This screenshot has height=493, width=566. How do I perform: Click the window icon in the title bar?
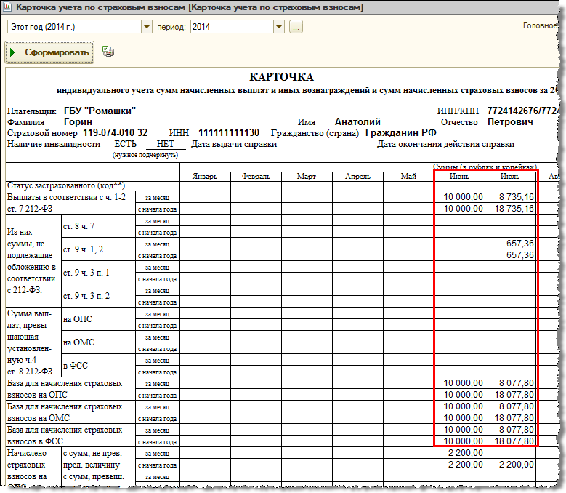pos(8,7)
